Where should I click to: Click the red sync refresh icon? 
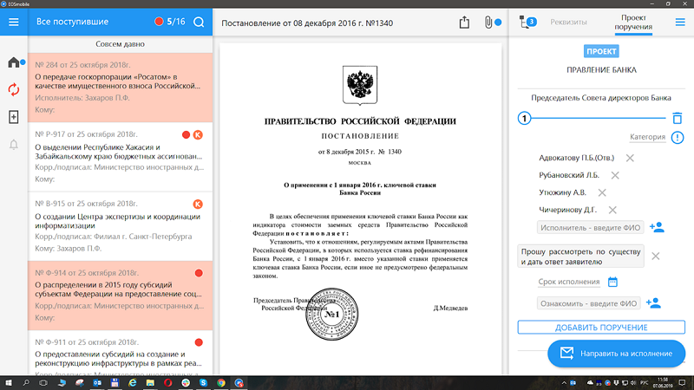14,89
